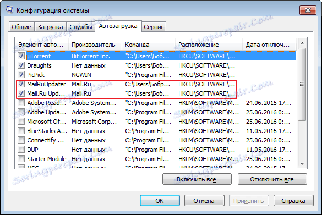Viewport: 322px width, 215px height.
Task: Click the system configuration window icon in title bar
Action: (x=9, y=10)
